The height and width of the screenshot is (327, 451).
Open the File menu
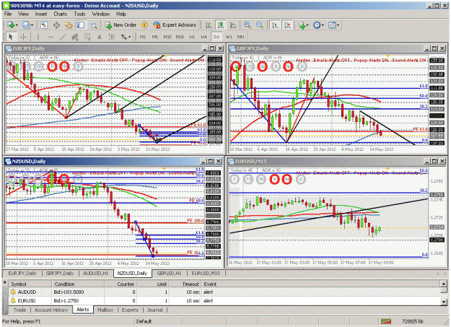8,14
